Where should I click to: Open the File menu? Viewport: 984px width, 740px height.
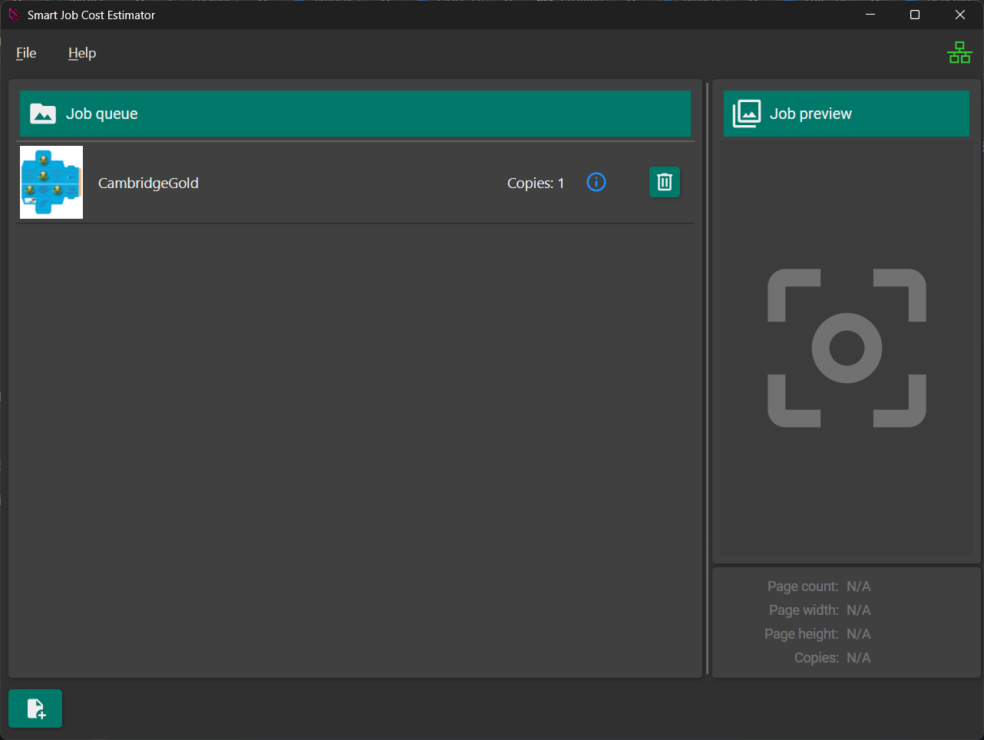pyautogui.click(x=26, y=53)
